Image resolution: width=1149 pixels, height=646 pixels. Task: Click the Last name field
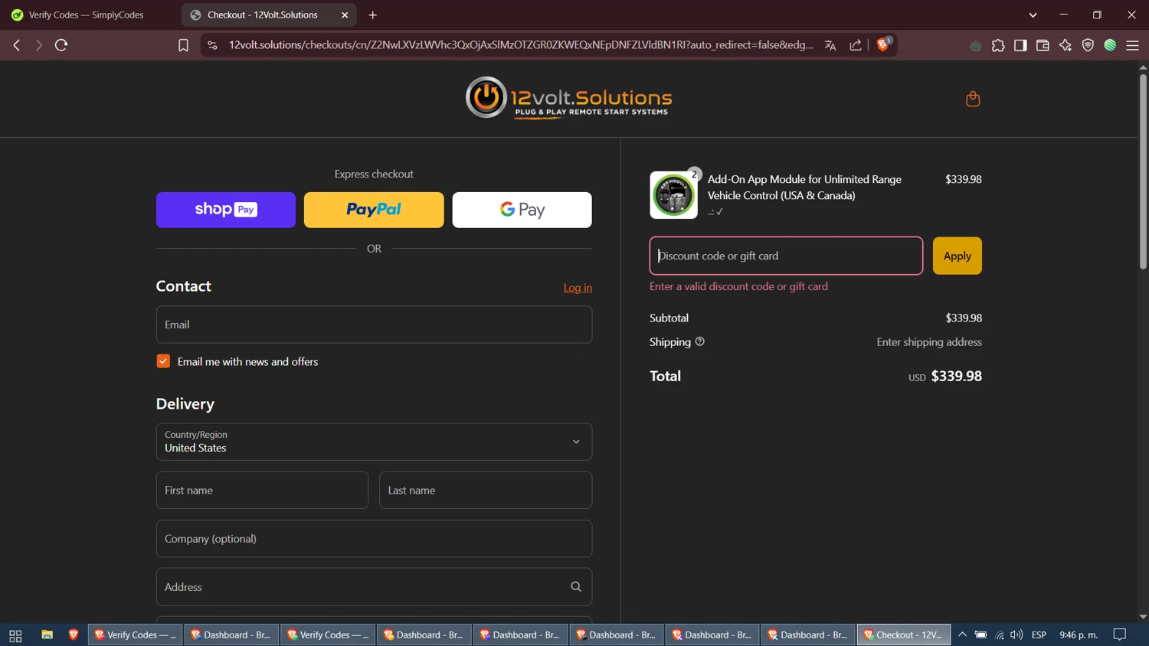point(486,490)
